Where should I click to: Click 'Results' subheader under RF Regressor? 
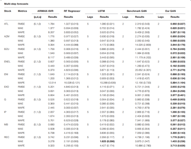tap(68, 17)
